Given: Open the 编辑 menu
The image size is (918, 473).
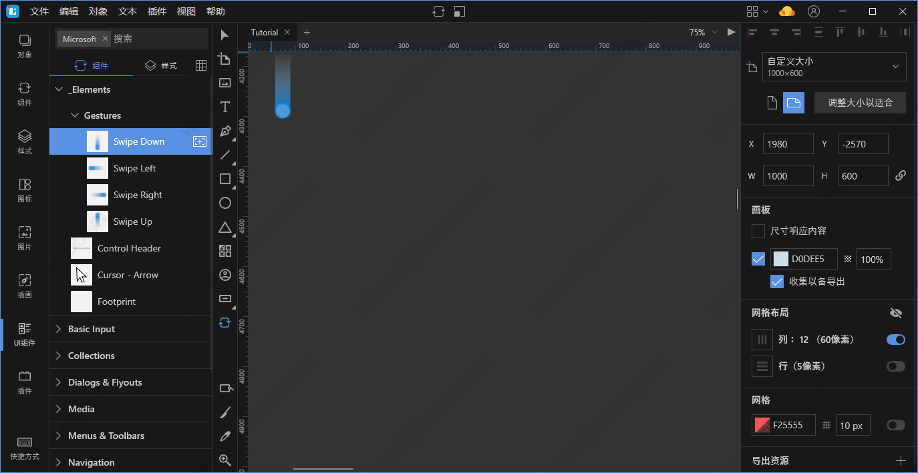Looking at the screenshot, I should pyautogui.click(x=68, y=11).
